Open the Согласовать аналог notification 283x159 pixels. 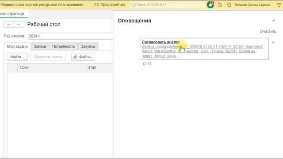pos(161,42)
